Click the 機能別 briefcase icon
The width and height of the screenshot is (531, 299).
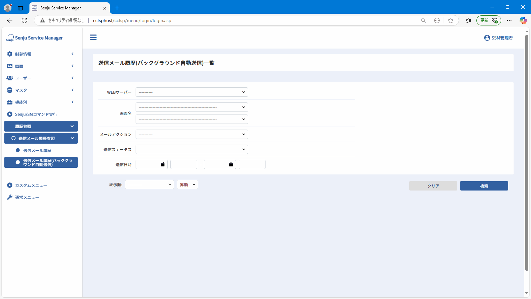coord(10,102)
